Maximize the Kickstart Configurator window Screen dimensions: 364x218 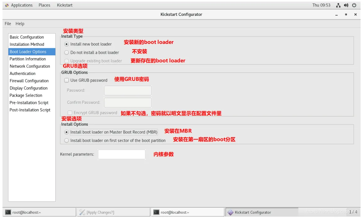click(346, 14)
